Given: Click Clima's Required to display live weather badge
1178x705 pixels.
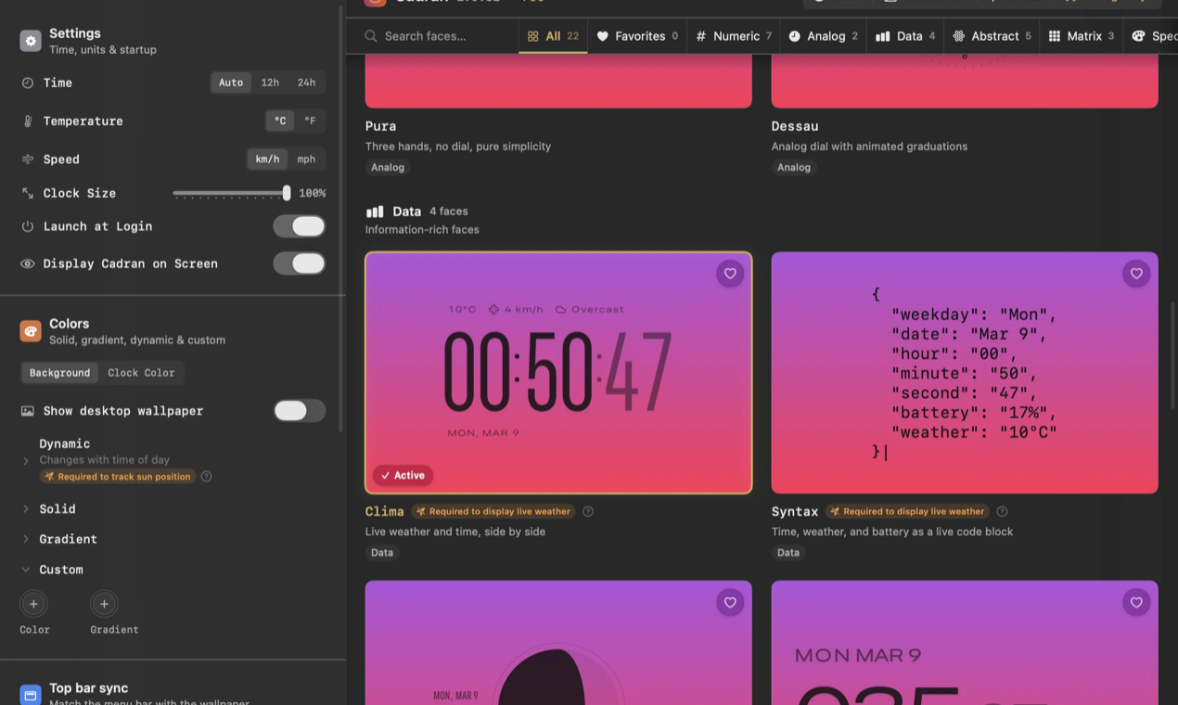Looking at the screenshot, I should point(493,511).
